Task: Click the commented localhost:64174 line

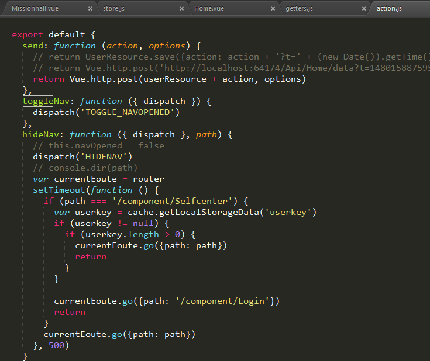Action: [232, 68]
